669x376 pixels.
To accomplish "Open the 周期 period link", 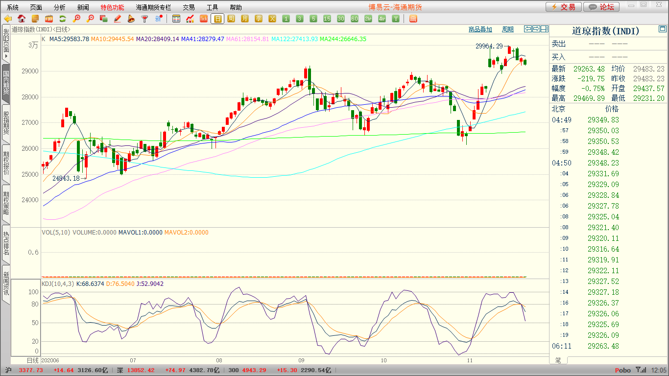I will (508, 29).
